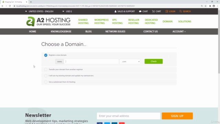This screenshot has height=124, width=220.
Task: Open Solutions menu
Action: coord(185,21)
